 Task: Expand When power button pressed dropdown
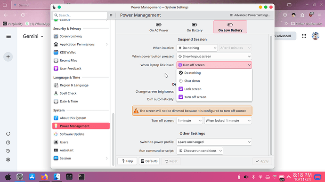(214, 56)
